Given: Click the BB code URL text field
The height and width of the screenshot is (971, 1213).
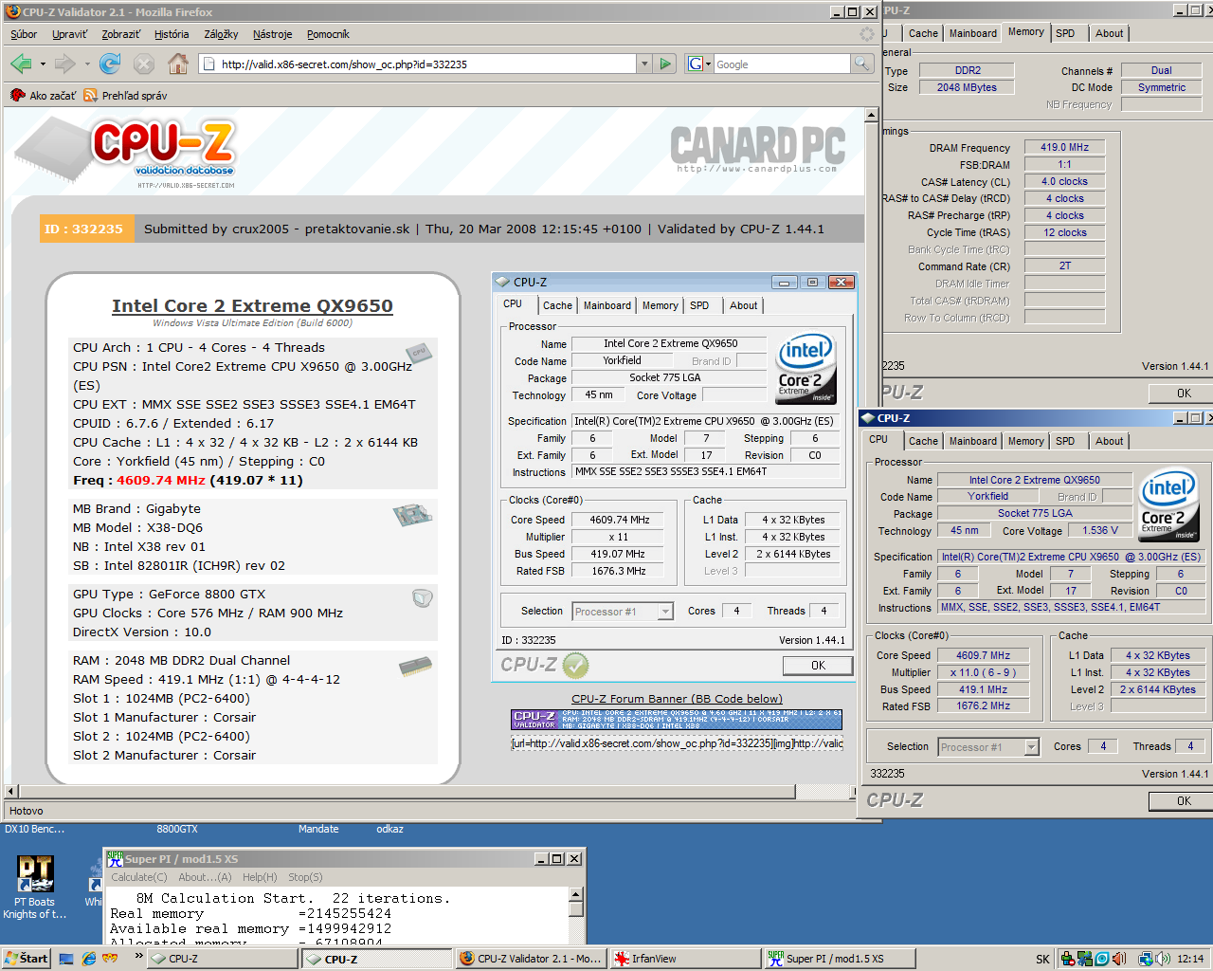Looking at the screenshot, I should pos(677,743).
